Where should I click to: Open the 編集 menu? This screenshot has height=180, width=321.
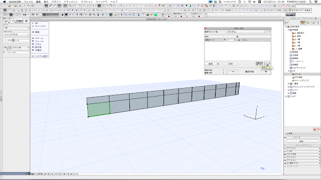pos(38,1)
